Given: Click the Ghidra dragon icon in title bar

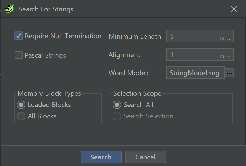Looking at the screenshot, I should point(9,9).
